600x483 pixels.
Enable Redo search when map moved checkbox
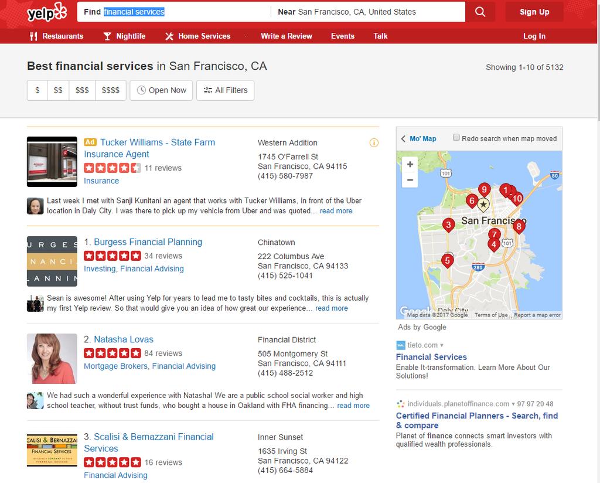[x=456, y=137]
